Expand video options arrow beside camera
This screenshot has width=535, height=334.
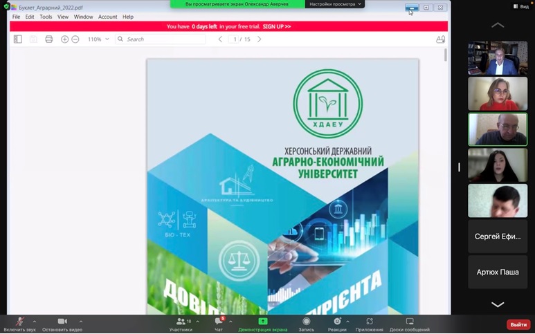coord(81,321)
